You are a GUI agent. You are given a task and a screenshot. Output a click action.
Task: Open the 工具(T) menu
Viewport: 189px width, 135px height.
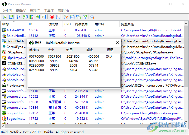[x=49, y=11]
